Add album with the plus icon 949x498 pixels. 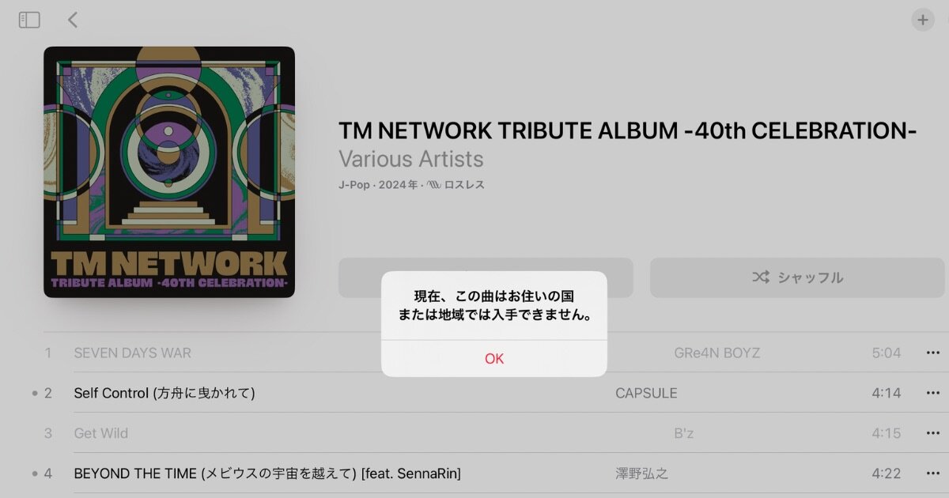(x=923, y=20)
